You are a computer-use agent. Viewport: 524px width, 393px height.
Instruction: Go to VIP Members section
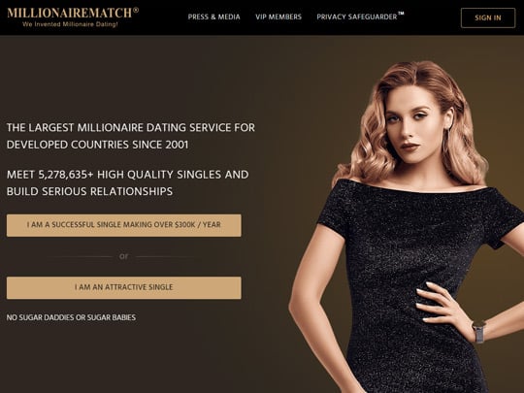pos(278,16)
